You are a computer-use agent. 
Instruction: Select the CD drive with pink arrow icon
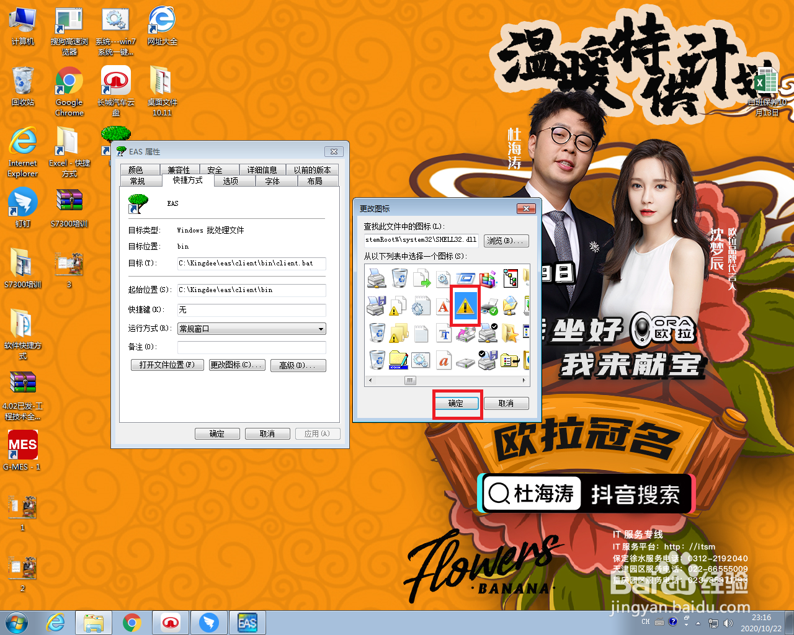tap(465, 334)
